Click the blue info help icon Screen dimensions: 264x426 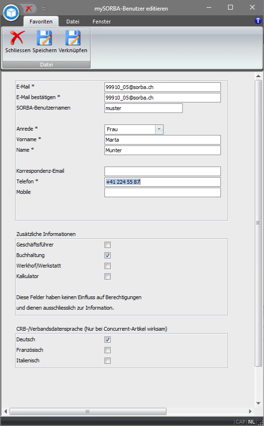(x=258, y=21)
